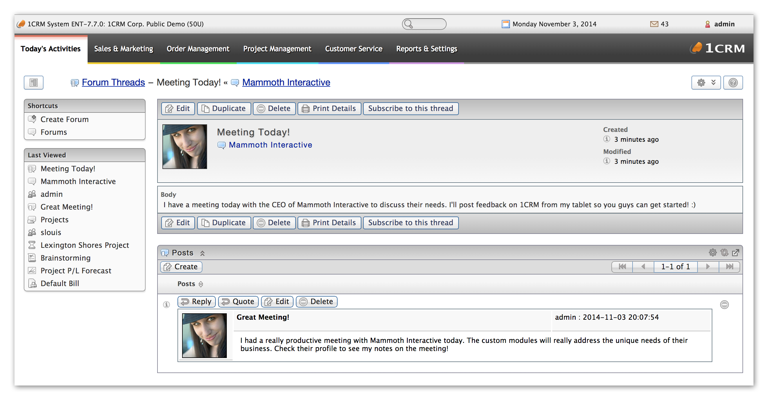Click info icon beside Created time
This screenshot has width=768, height=400.
[606, 139]
